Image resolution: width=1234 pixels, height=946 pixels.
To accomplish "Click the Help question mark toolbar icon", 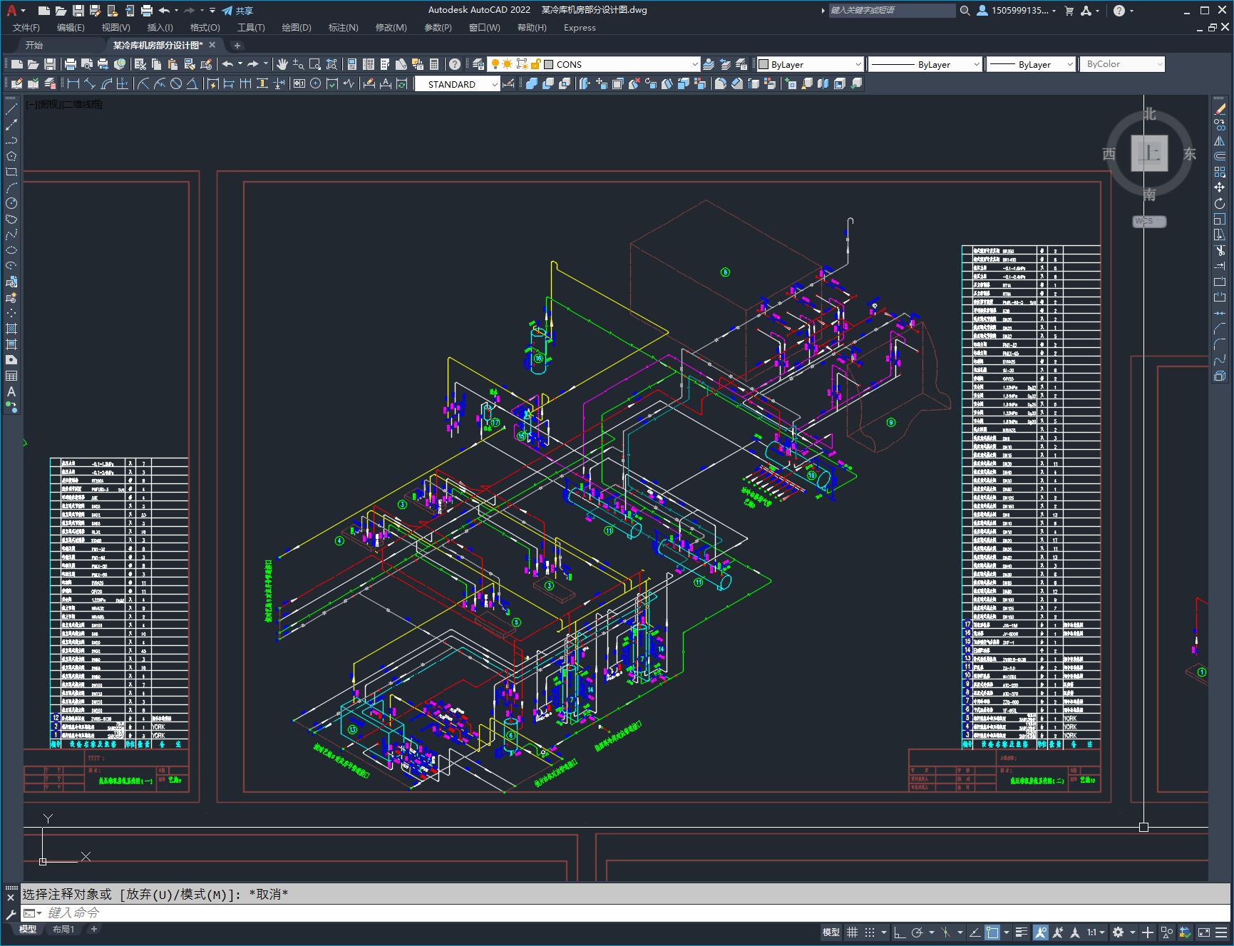I will coord(455,64).
